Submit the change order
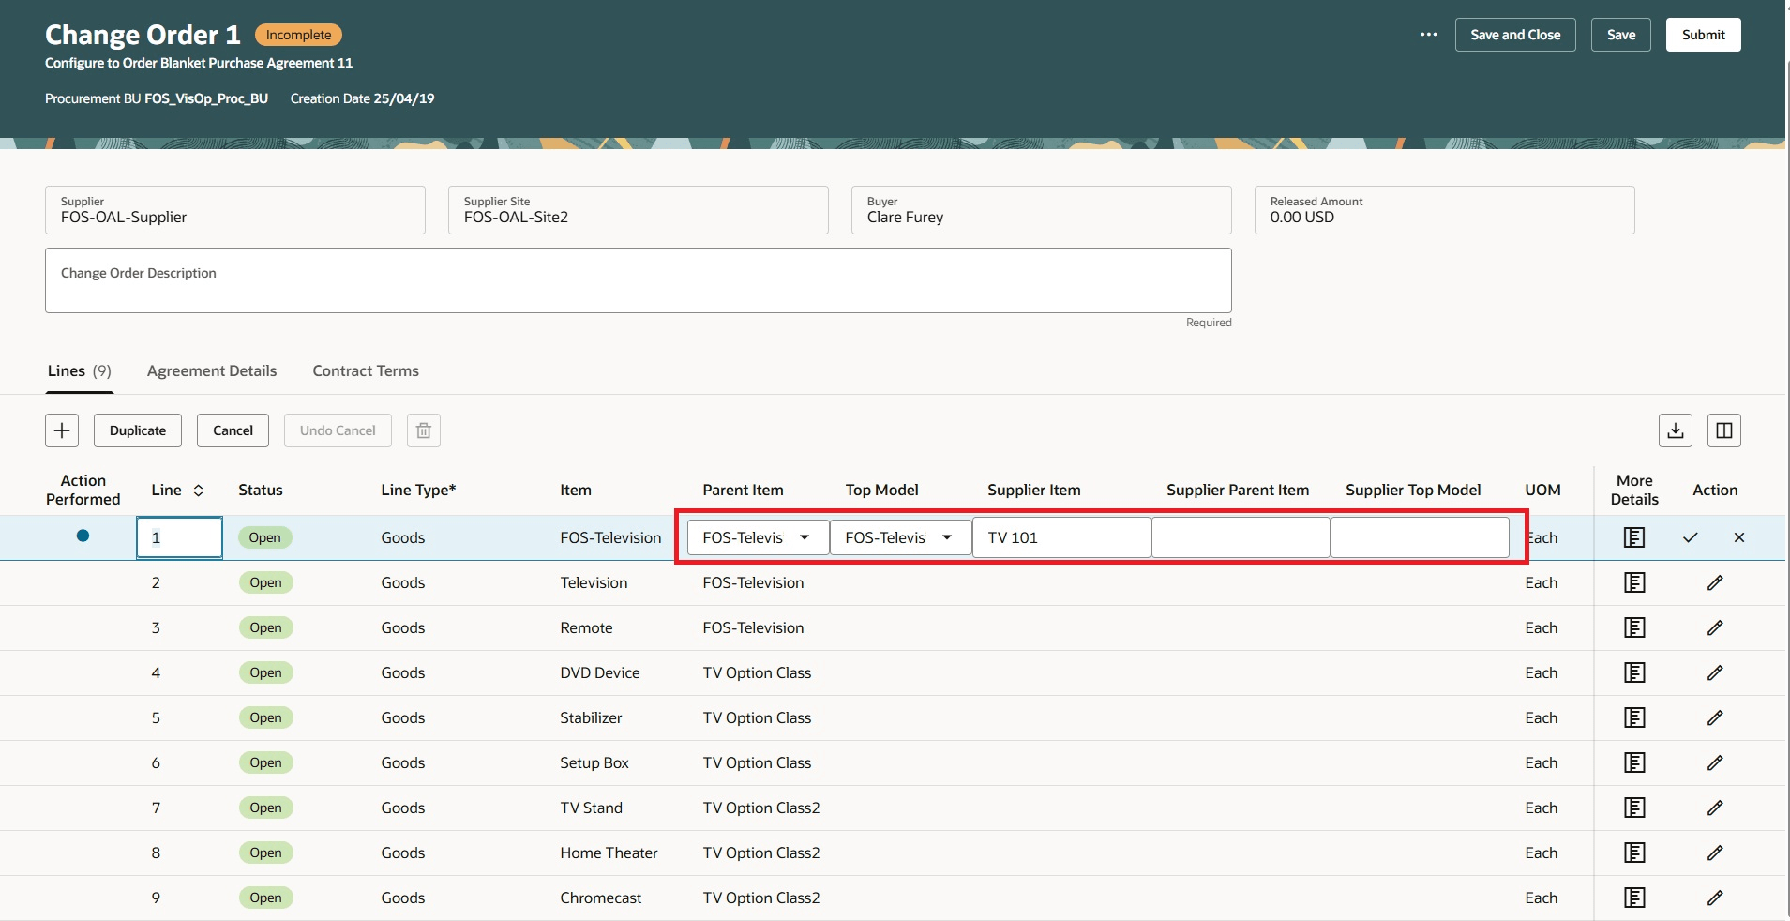Image resolution: width=1790 pixels, height=921 pixels. (1702, 34)
